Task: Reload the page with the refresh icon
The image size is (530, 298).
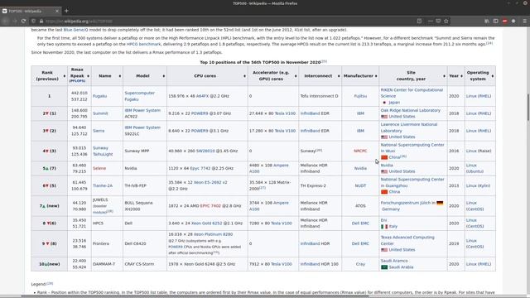Action: pos(23,21)
